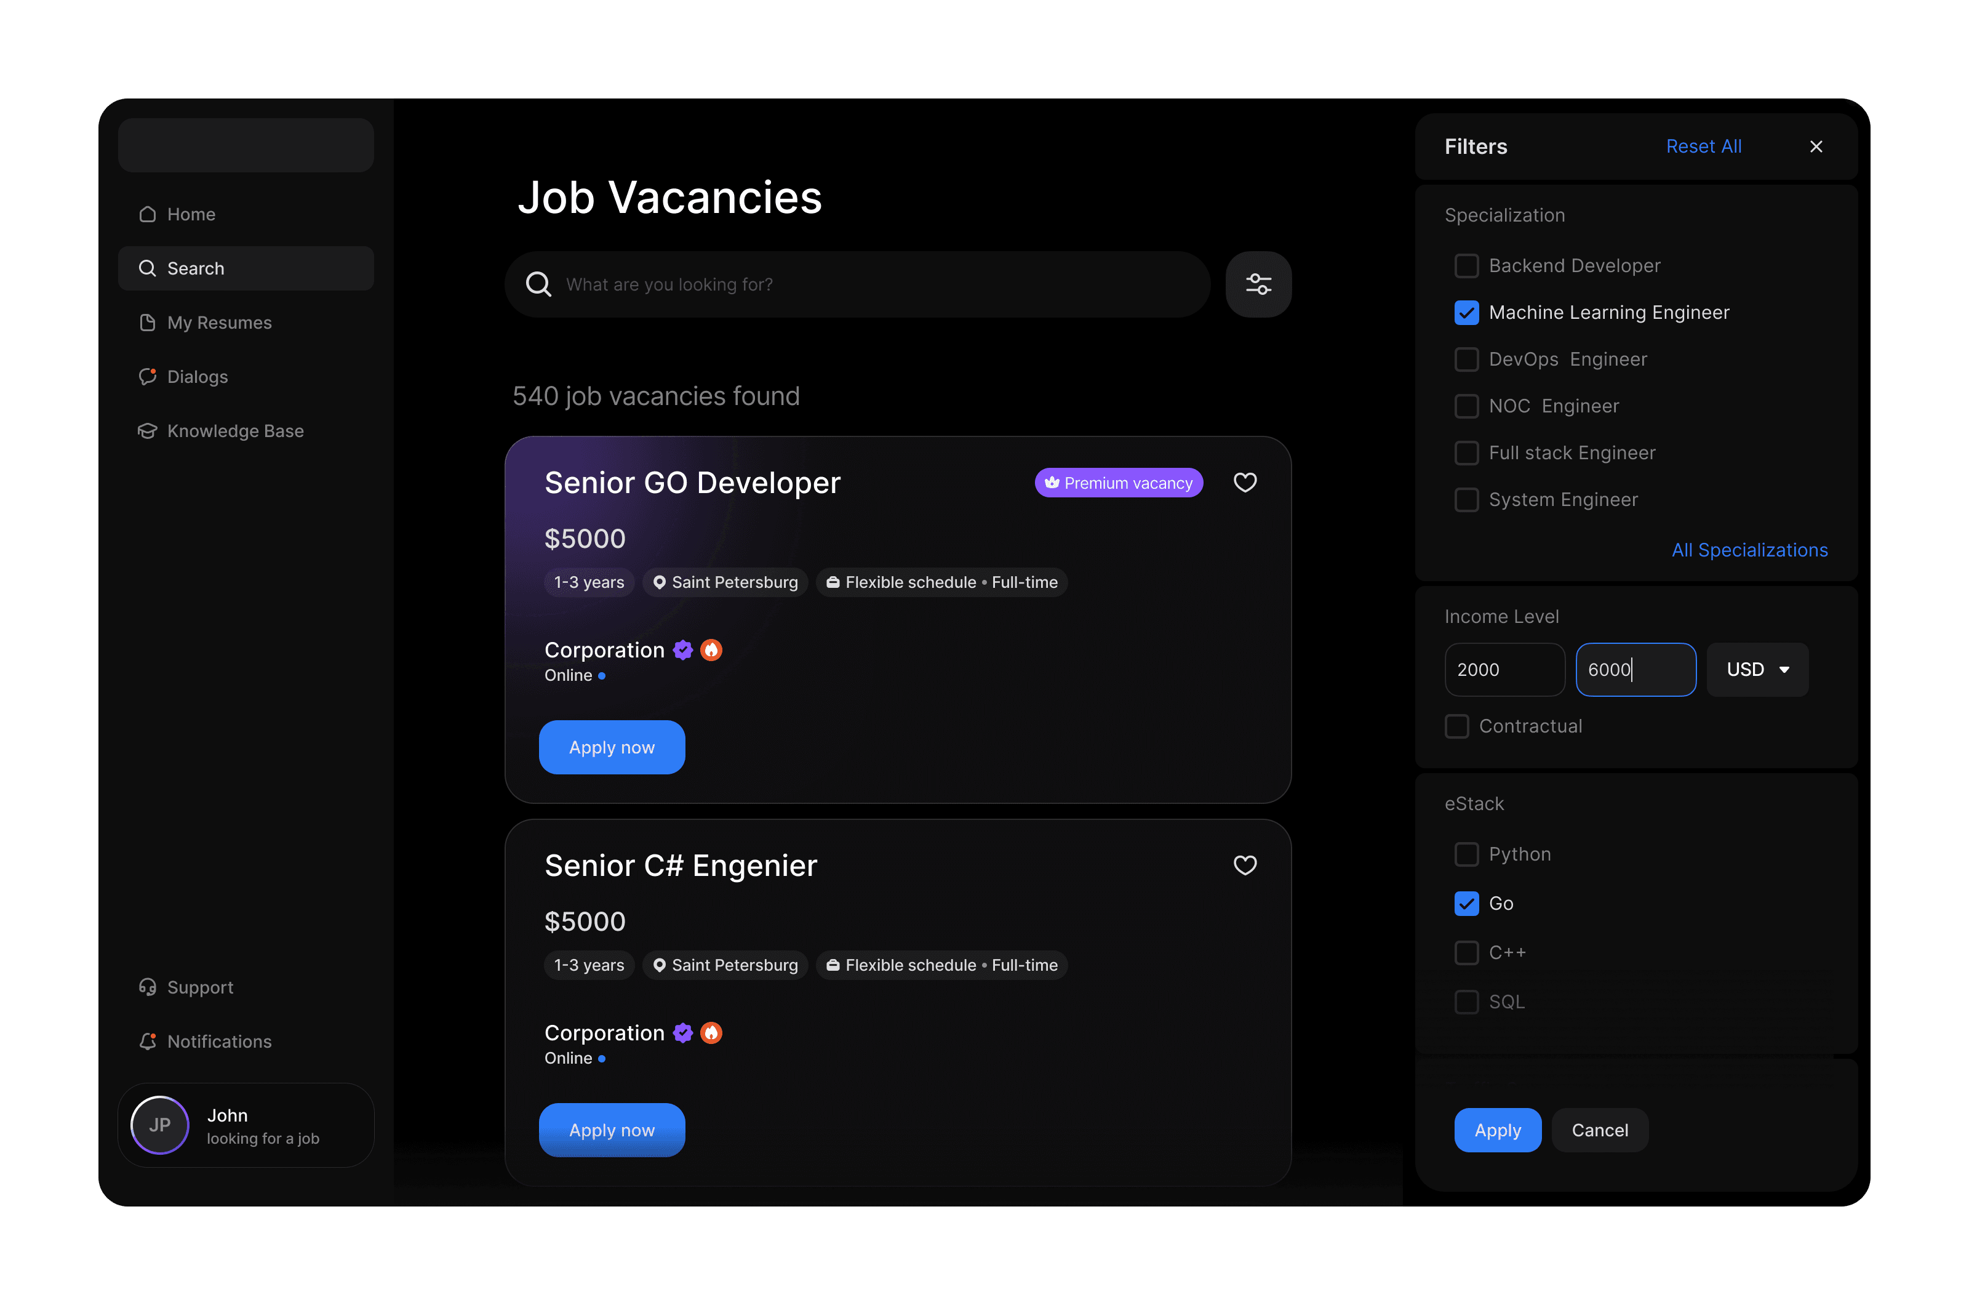
Task: Favorite the Senior C# Engenier vacancy heart
Action: [1244, 865]
